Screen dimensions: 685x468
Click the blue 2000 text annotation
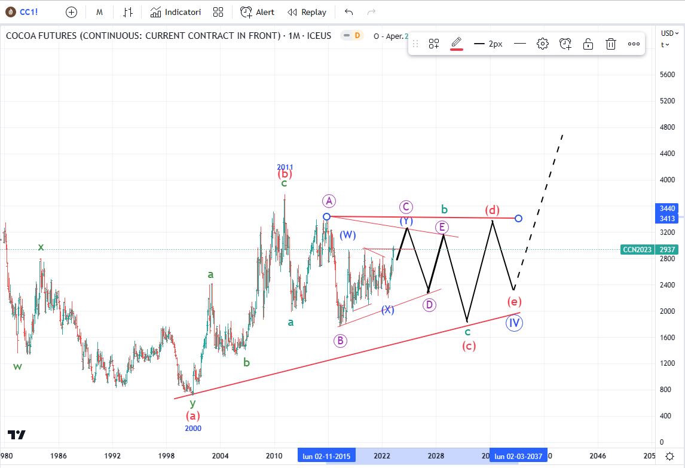[193, 428]
